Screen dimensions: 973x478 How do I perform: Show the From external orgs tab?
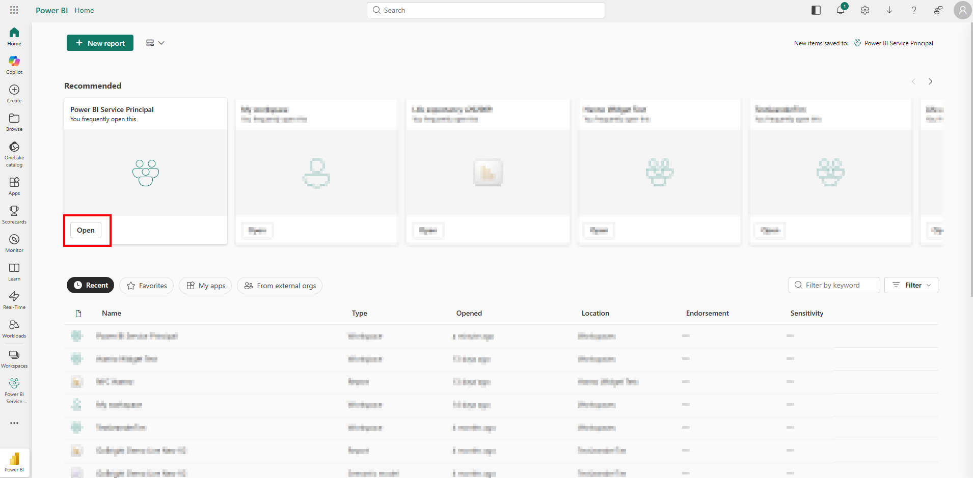280,286
